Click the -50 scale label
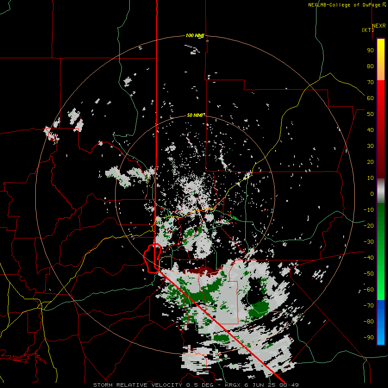388x388 pixels. pyautogui.click(x=369, y=274)
